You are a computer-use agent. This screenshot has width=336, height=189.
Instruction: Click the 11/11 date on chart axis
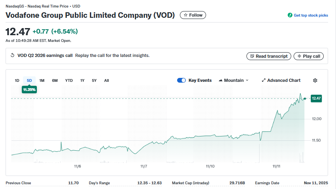point(277,166)
